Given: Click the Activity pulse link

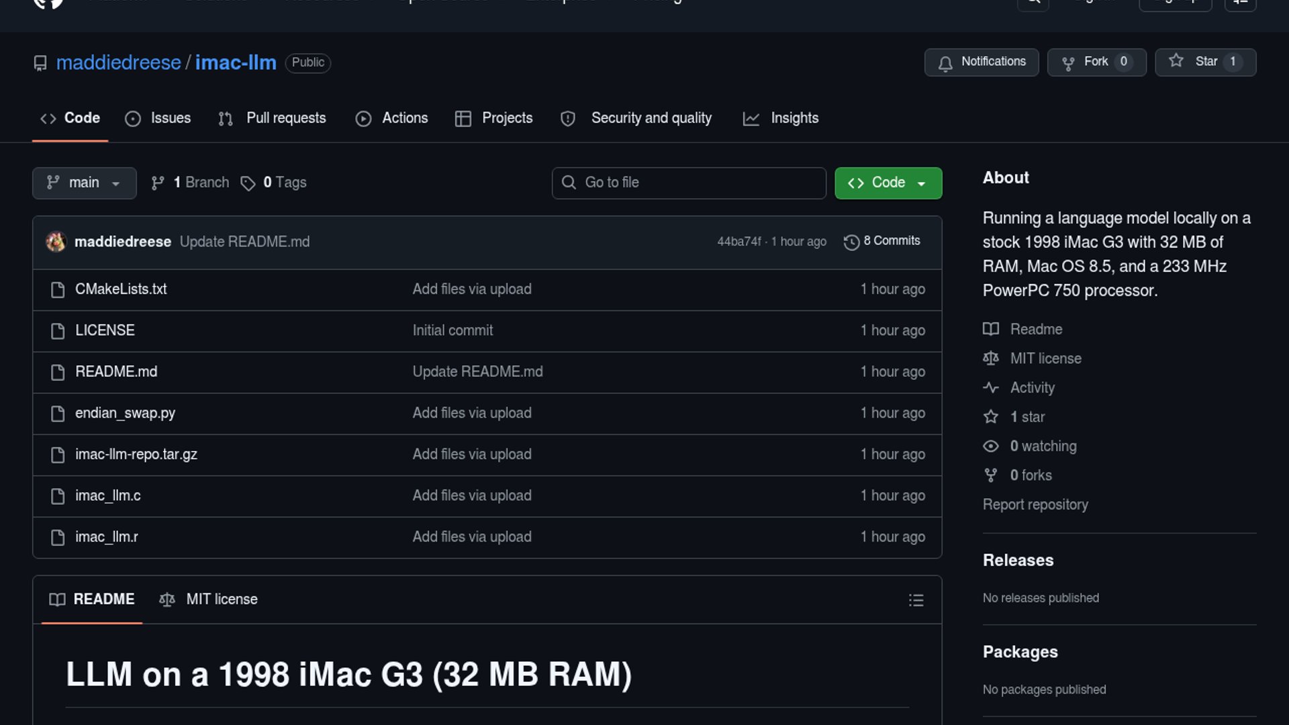Looking at the screenshot, I should pos(1032,388).
